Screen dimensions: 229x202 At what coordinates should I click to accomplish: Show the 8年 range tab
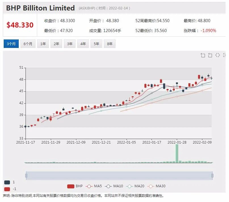pos(110,44)
